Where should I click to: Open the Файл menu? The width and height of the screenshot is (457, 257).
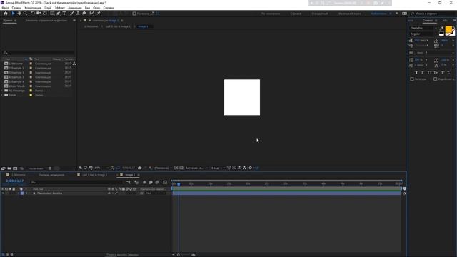5,8
